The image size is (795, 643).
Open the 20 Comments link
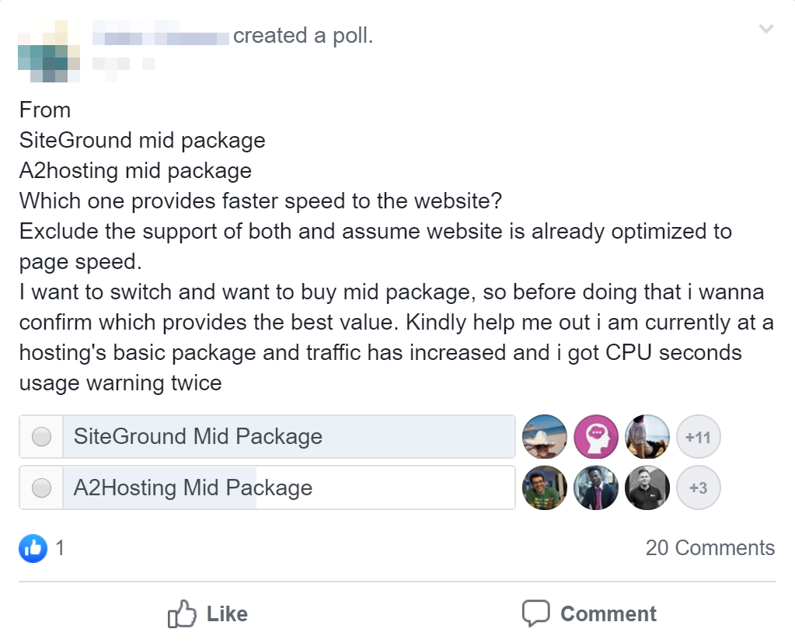pyautogui.click(x=710, y=548)
